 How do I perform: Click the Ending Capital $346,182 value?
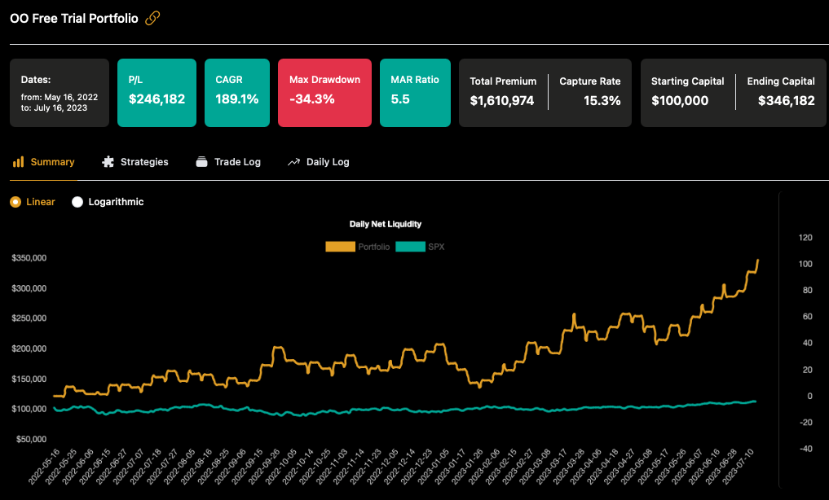click(786, 101)
